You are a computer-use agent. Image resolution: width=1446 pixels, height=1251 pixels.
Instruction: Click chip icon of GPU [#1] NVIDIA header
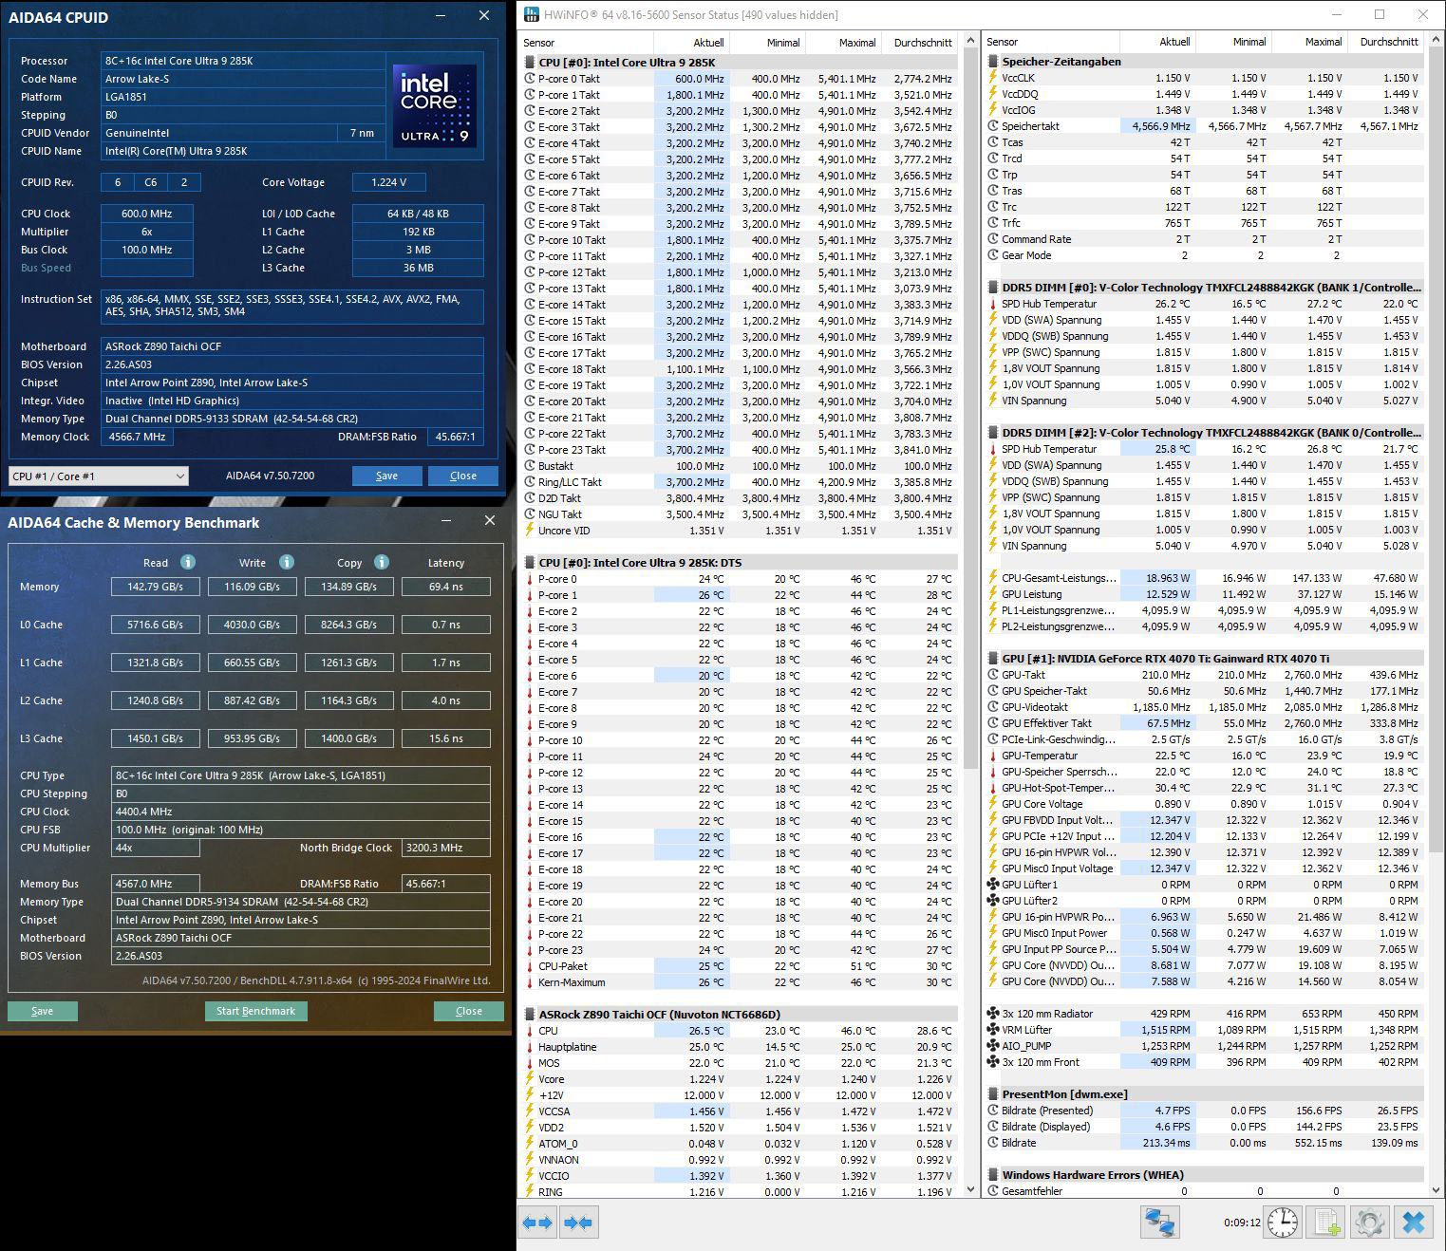[x=993, y=659]
